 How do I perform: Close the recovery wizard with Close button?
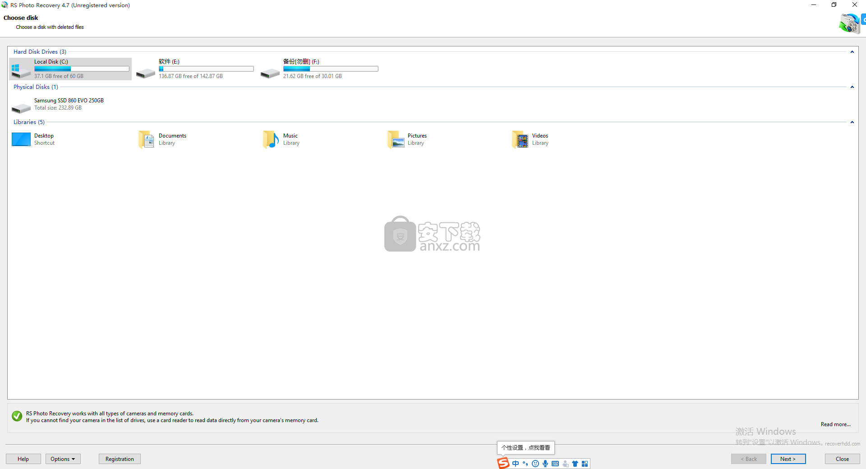click(x=842, y=459)
